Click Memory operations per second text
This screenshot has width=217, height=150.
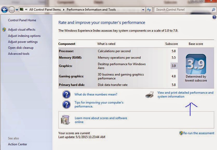point(119,58)
